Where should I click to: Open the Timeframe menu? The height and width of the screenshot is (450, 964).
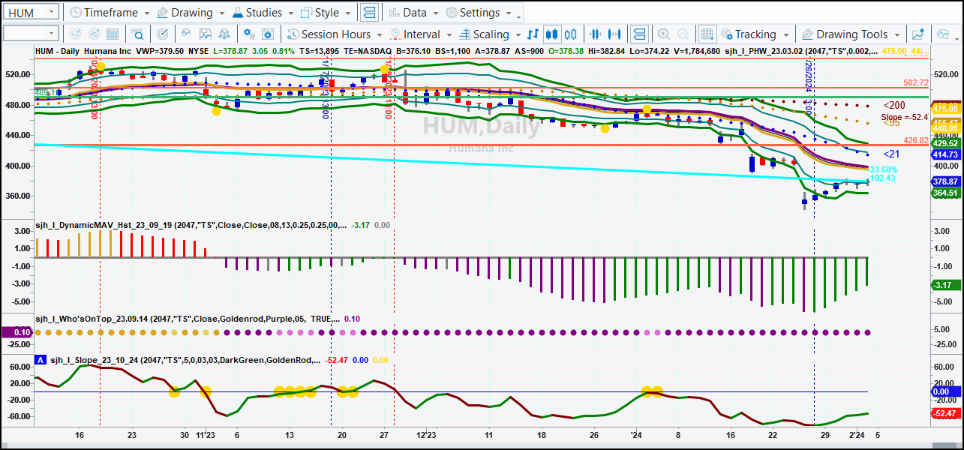click(x=110, y=13)
